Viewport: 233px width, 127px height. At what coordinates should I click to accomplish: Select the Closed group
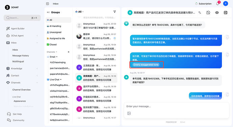point(58,44)
